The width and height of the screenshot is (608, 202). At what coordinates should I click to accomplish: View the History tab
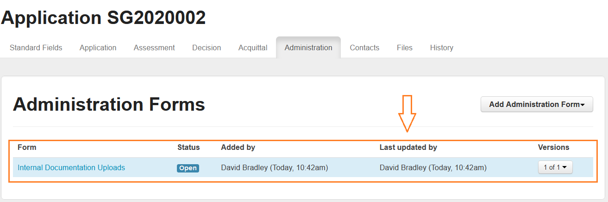pyautogui.click(x=442, y=48)
